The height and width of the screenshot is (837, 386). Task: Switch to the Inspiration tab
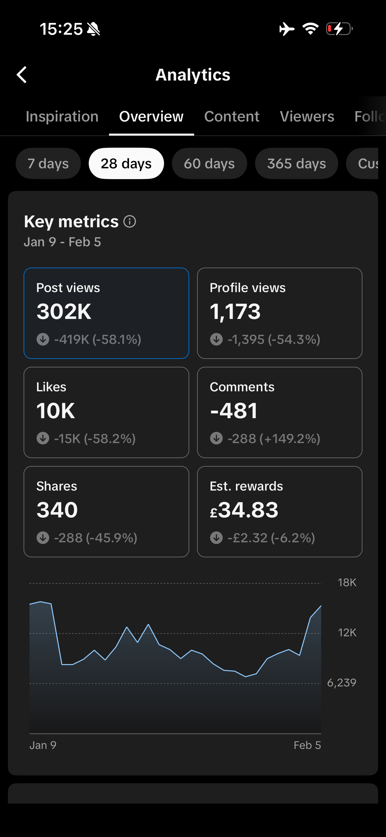62,117
